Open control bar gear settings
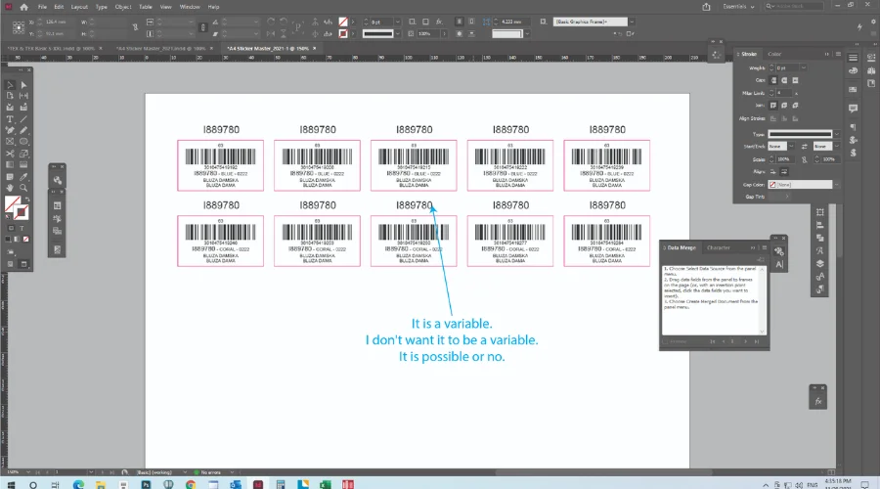 pos(873,22)
